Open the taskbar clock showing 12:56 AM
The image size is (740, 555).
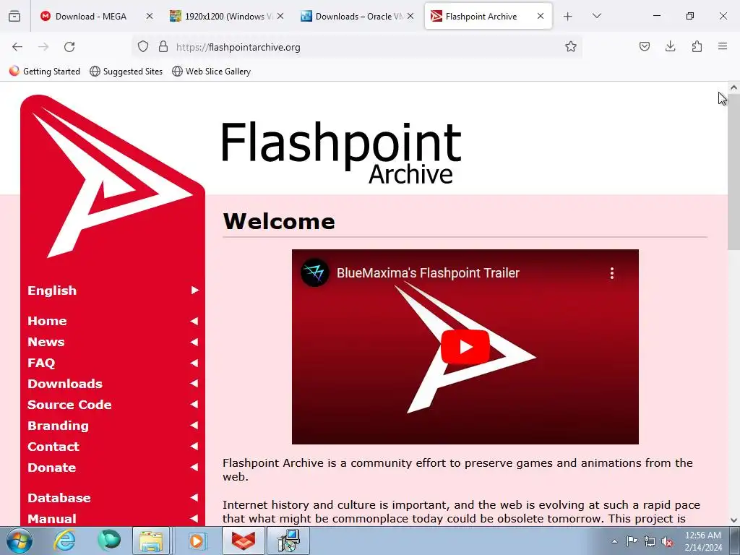coord(703,541)
